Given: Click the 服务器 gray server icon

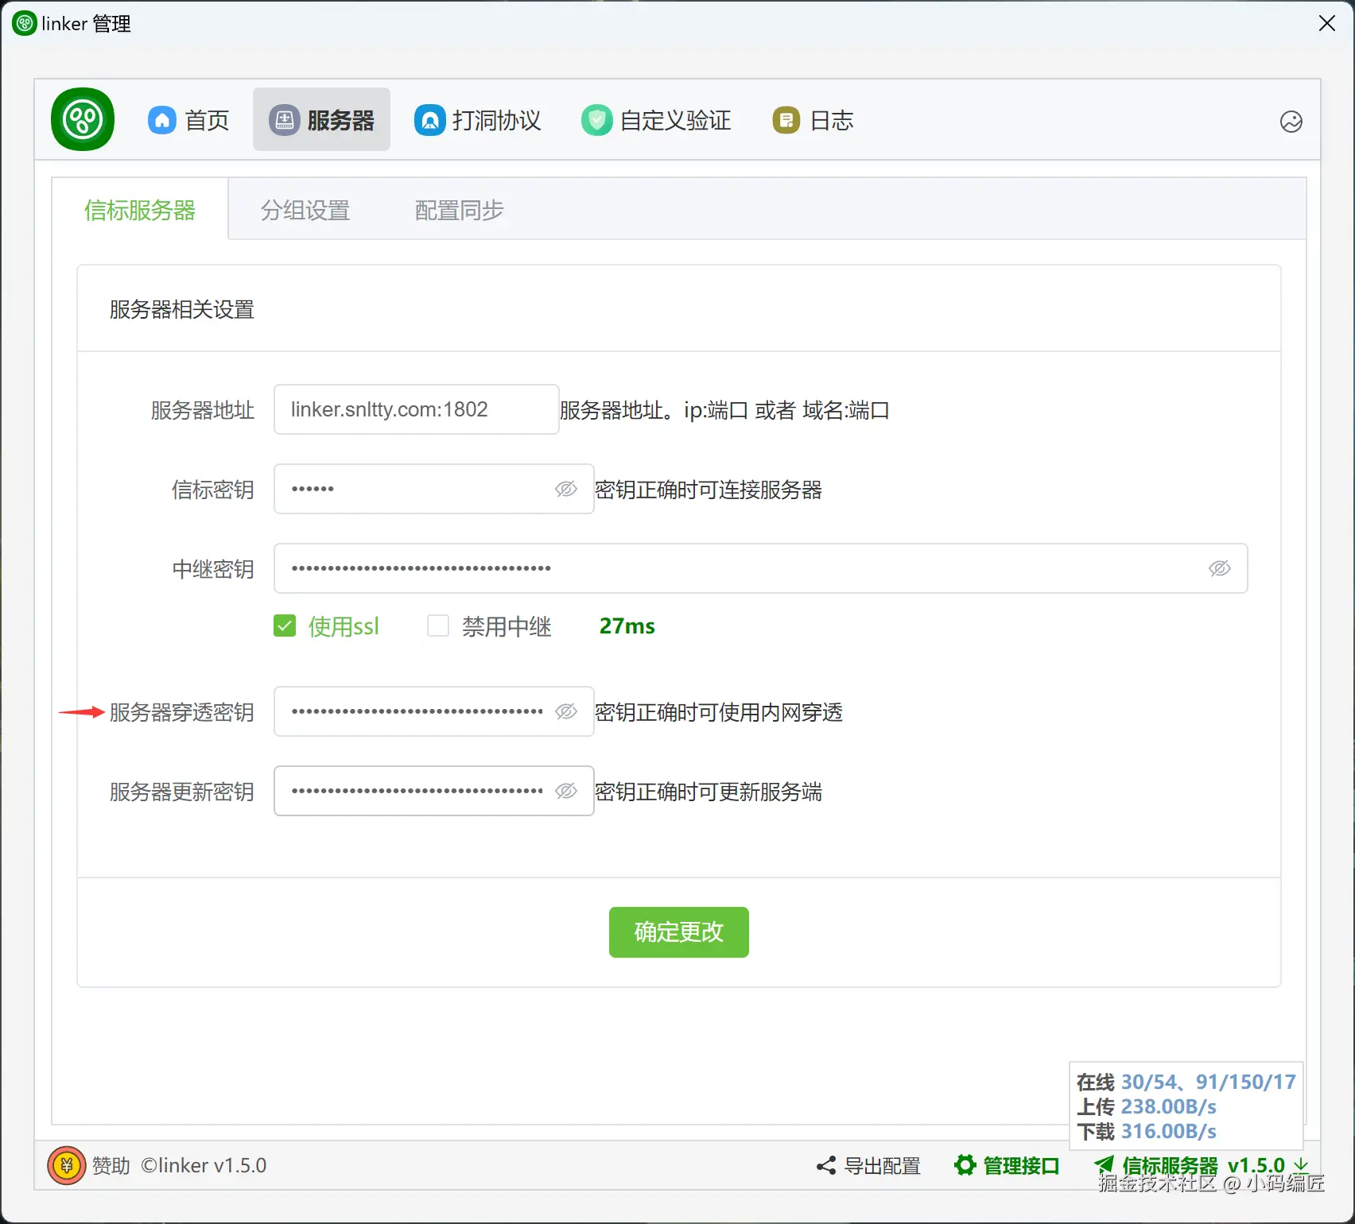Looking at the screenshot, I should tap(284, 120).
